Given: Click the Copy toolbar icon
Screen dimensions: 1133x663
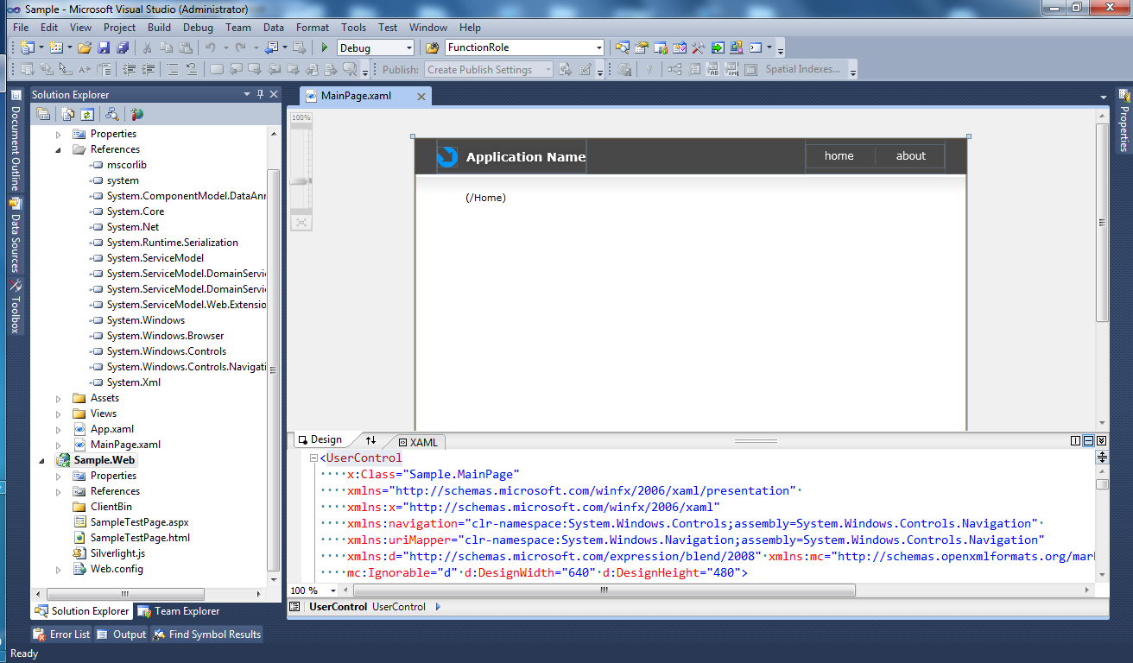Looking at the screenshot, I should 167,47.
